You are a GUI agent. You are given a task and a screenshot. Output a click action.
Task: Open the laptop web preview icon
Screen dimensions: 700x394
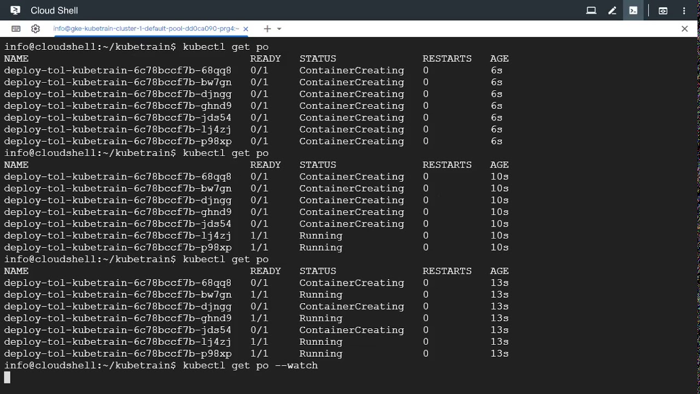pyautogui.click(x=591, y=10)
